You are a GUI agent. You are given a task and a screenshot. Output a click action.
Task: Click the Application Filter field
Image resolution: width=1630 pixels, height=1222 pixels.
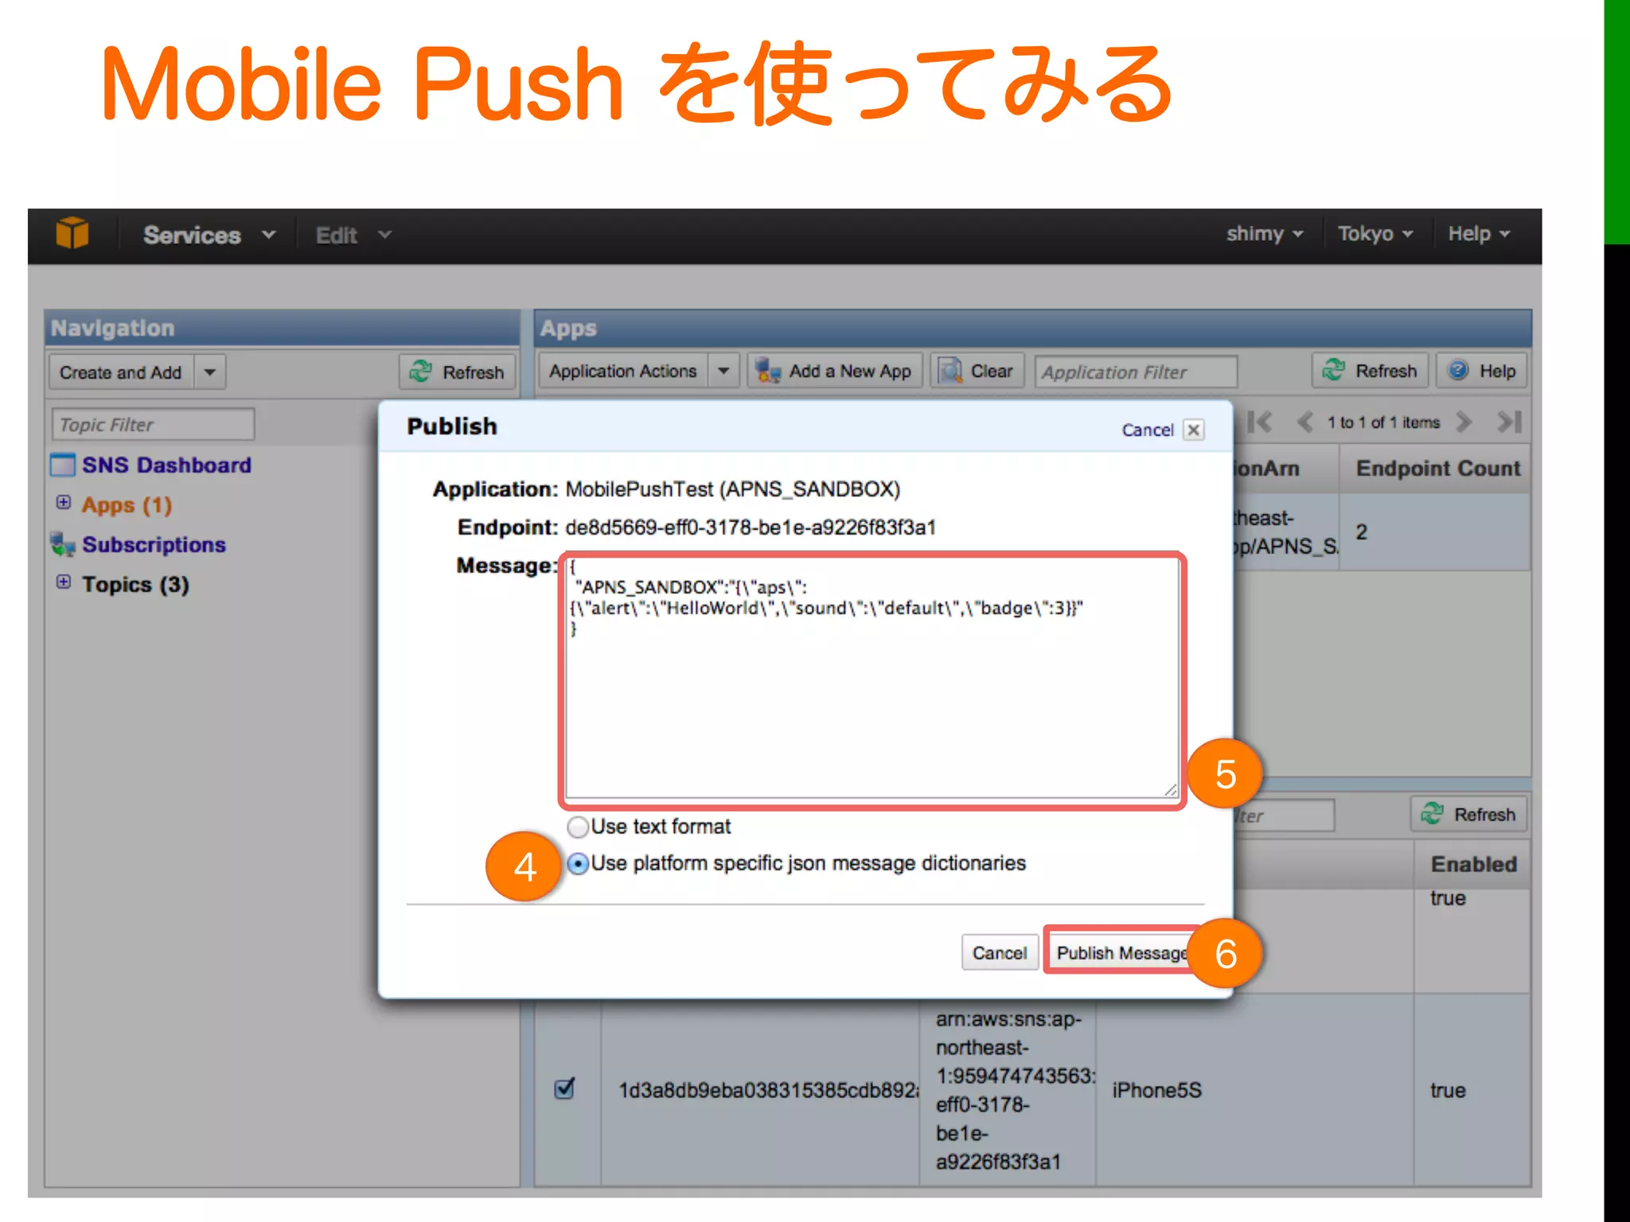tap(1136, 372)
